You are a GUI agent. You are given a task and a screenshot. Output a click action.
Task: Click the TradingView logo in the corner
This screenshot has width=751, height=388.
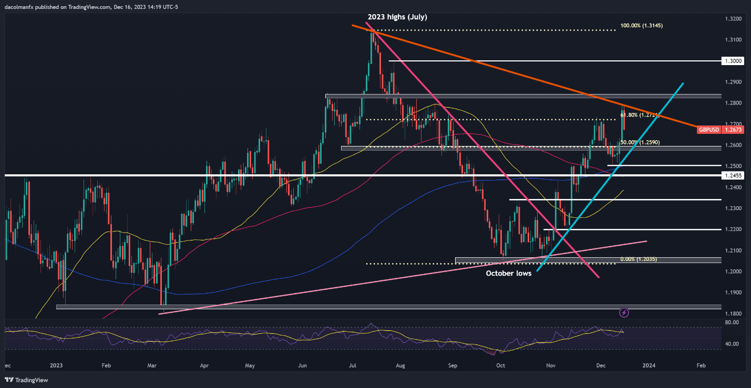(x=26, y=379)
